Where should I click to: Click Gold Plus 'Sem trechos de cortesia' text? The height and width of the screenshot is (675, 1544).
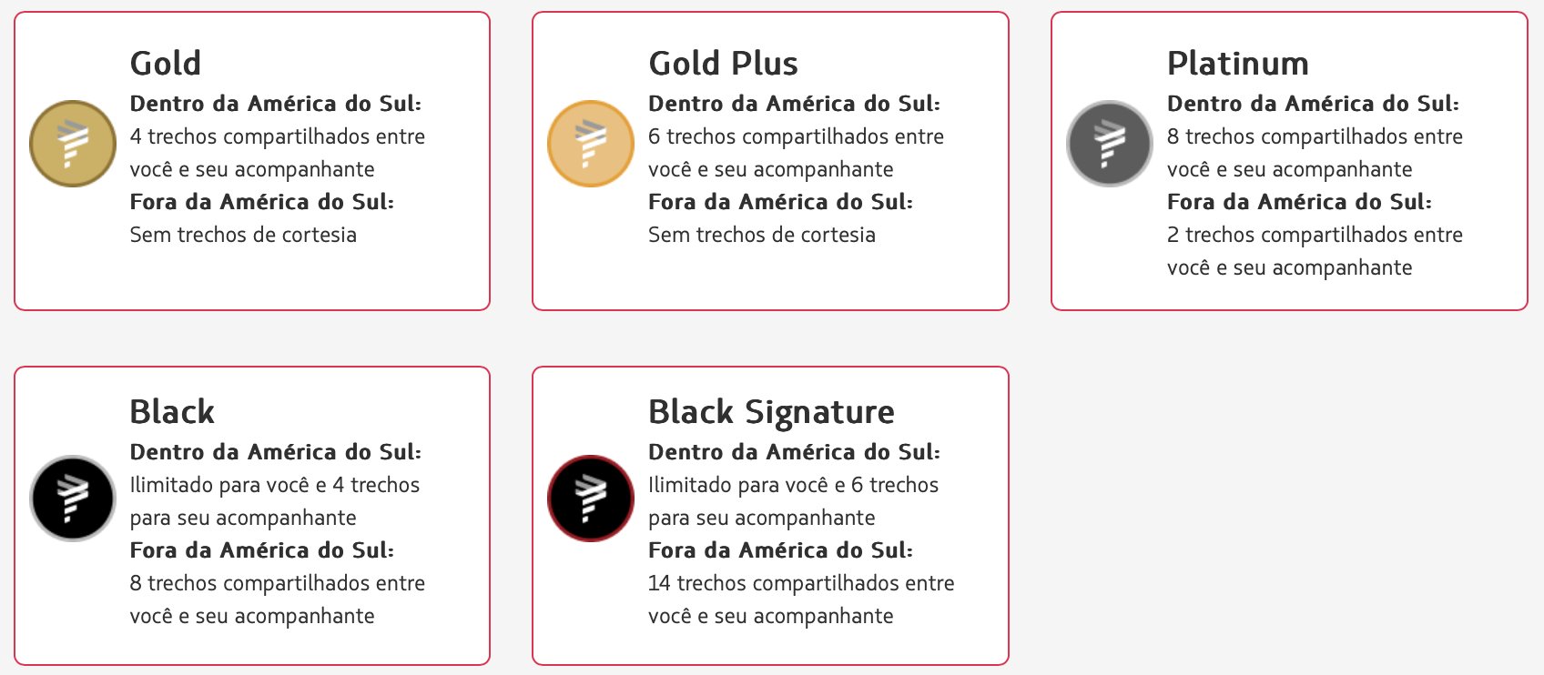coord(762,235)
